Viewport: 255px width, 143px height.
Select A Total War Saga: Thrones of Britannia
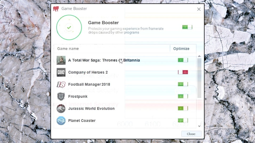[104, 60]
